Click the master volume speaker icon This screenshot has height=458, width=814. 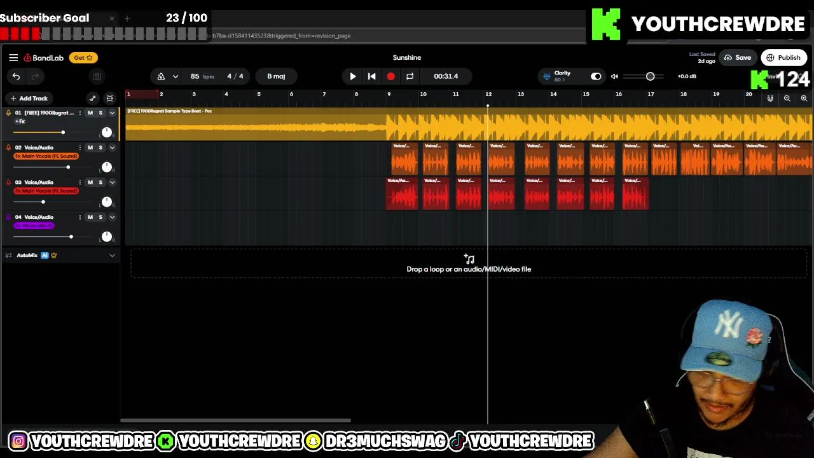click(615, 76)
